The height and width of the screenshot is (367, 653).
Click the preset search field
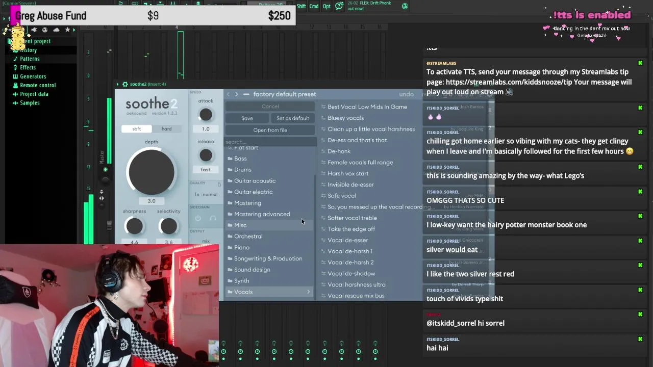pyautogui.click(x=270, y=142)
